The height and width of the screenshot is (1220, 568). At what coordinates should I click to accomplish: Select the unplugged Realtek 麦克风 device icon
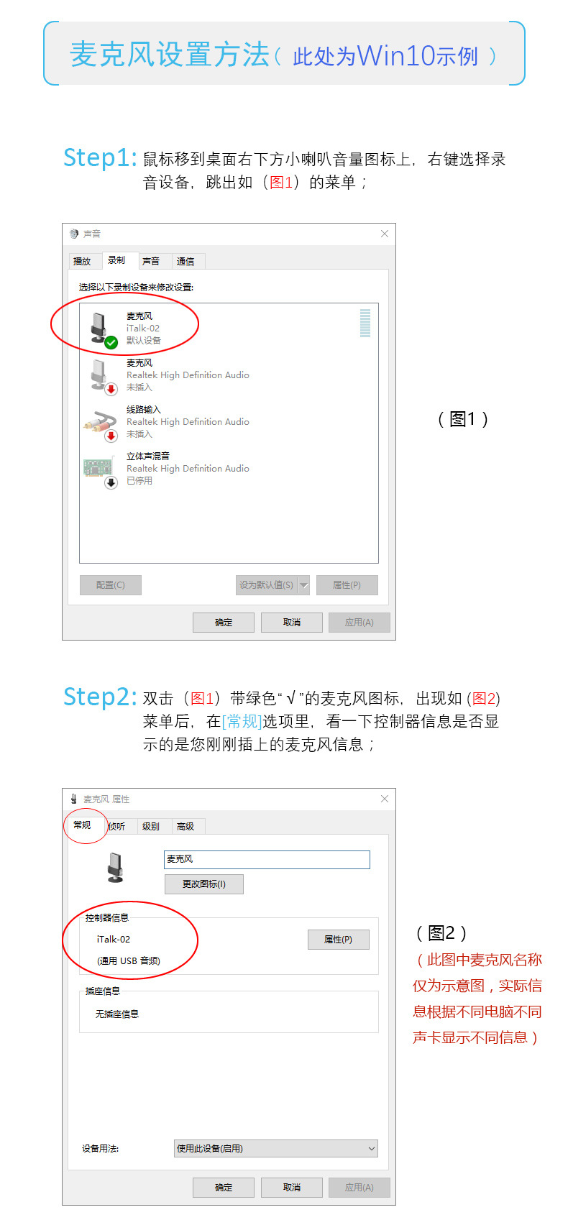tap(103, 376)
